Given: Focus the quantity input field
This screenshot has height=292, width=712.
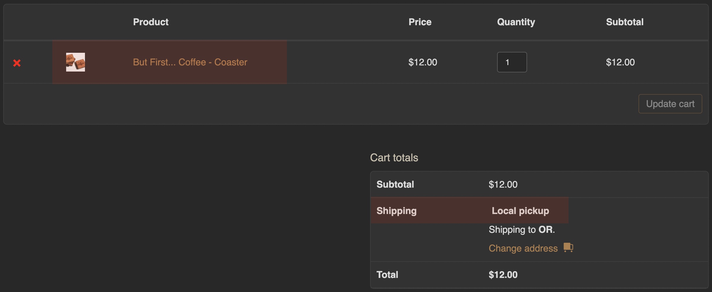Looking at the screenshot, I should [512, 62].
